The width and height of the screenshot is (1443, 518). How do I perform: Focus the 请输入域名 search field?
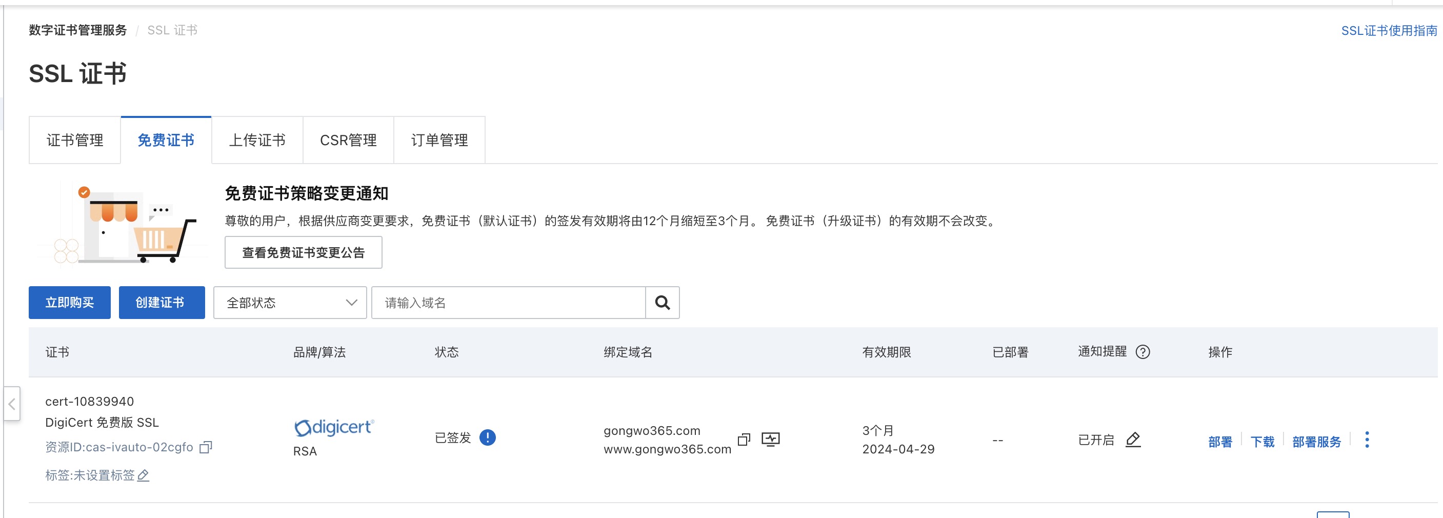508,303
